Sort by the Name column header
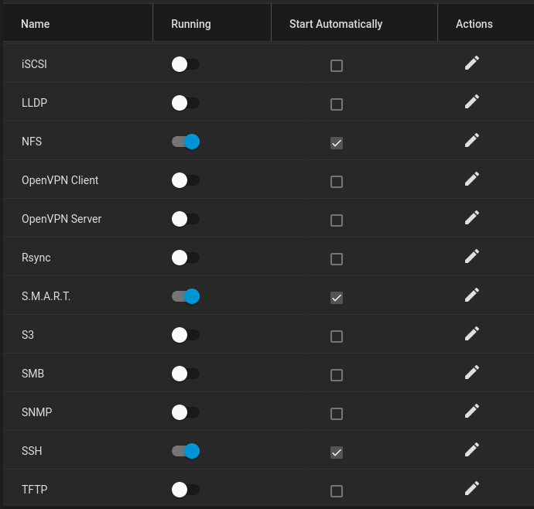Screen dimensions: 534x509 click(x=36, y=24)
